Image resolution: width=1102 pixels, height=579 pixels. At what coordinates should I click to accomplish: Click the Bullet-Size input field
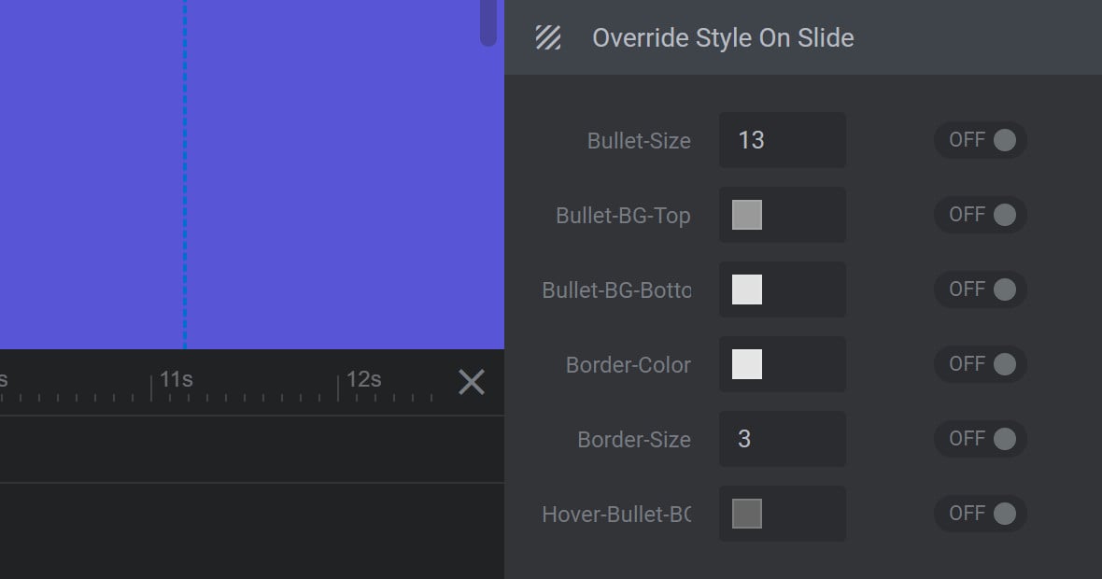[783, 140]
